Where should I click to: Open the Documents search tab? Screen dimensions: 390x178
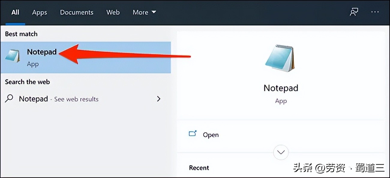pos(76,12)
